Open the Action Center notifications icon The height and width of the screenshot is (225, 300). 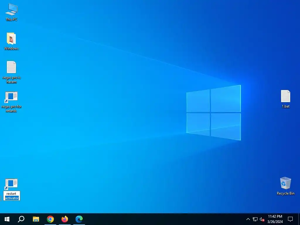click(x=290, y=219)
